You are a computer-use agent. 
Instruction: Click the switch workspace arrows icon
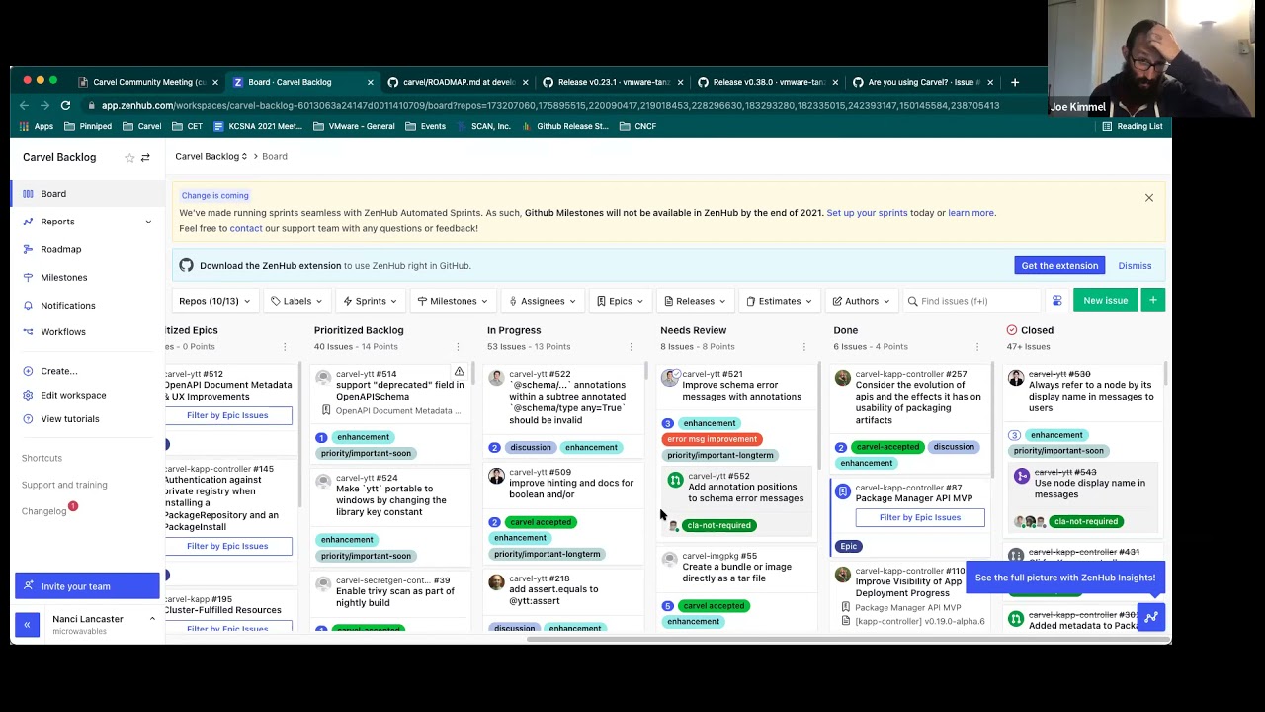[145, 158]
